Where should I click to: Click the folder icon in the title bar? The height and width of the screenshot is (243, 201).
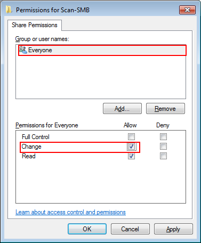tap(9, 10)
